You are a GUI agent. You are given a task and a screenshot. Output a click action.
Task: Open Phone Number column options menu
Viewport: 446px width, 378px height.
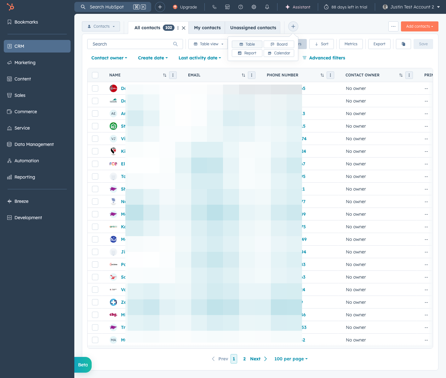(330, 75)
